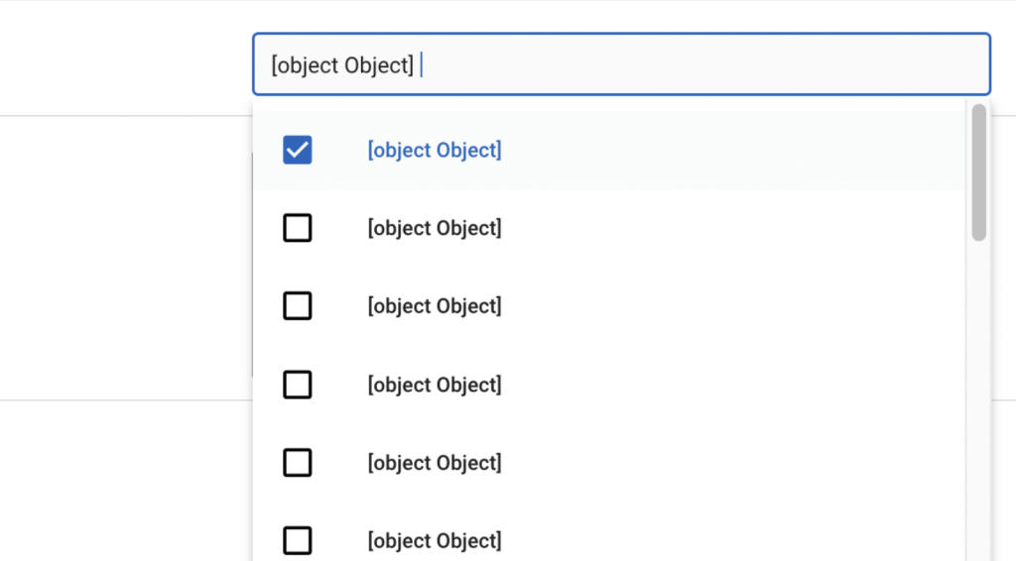Enable the fourth option's checkbox
The height and width of the screenshot is (561, 1016).
298,385
